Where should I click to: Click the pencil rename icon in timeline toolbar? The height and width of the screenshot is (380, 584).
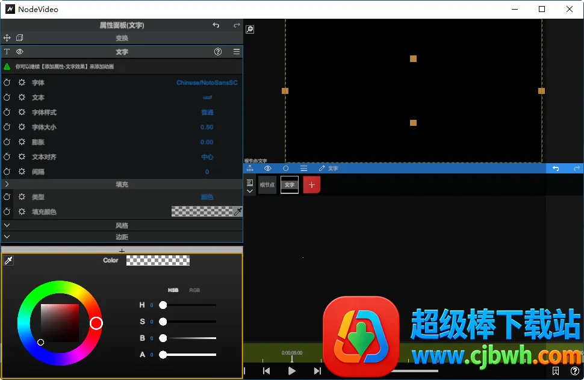point(322,169)
